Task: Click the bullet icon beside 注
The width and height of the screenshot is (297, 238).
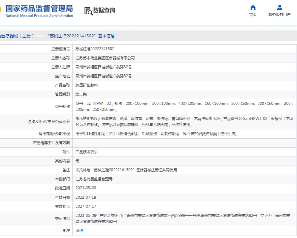Action: point(64,230)
